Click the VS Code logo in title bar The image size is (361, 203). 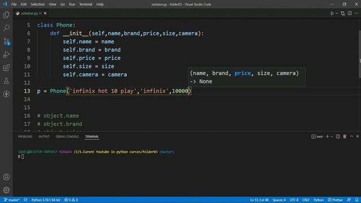coord(5,4)
